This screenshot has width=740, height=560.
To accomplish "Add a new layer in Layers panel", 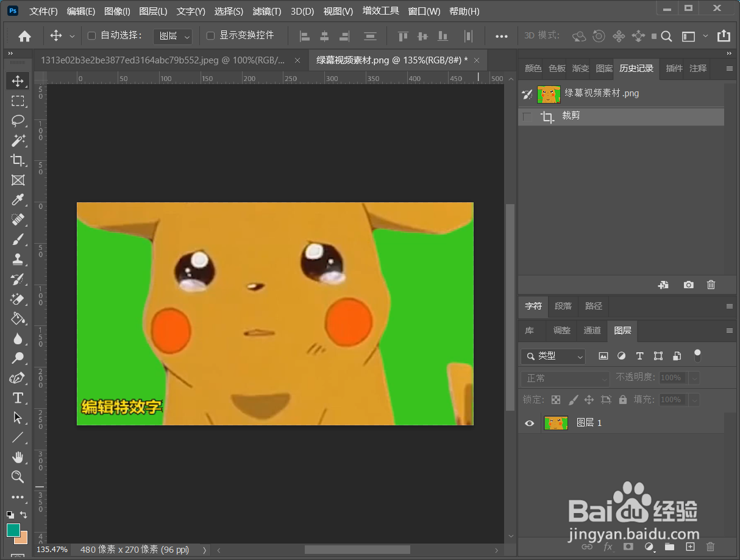I will click(x=690, y=547).
